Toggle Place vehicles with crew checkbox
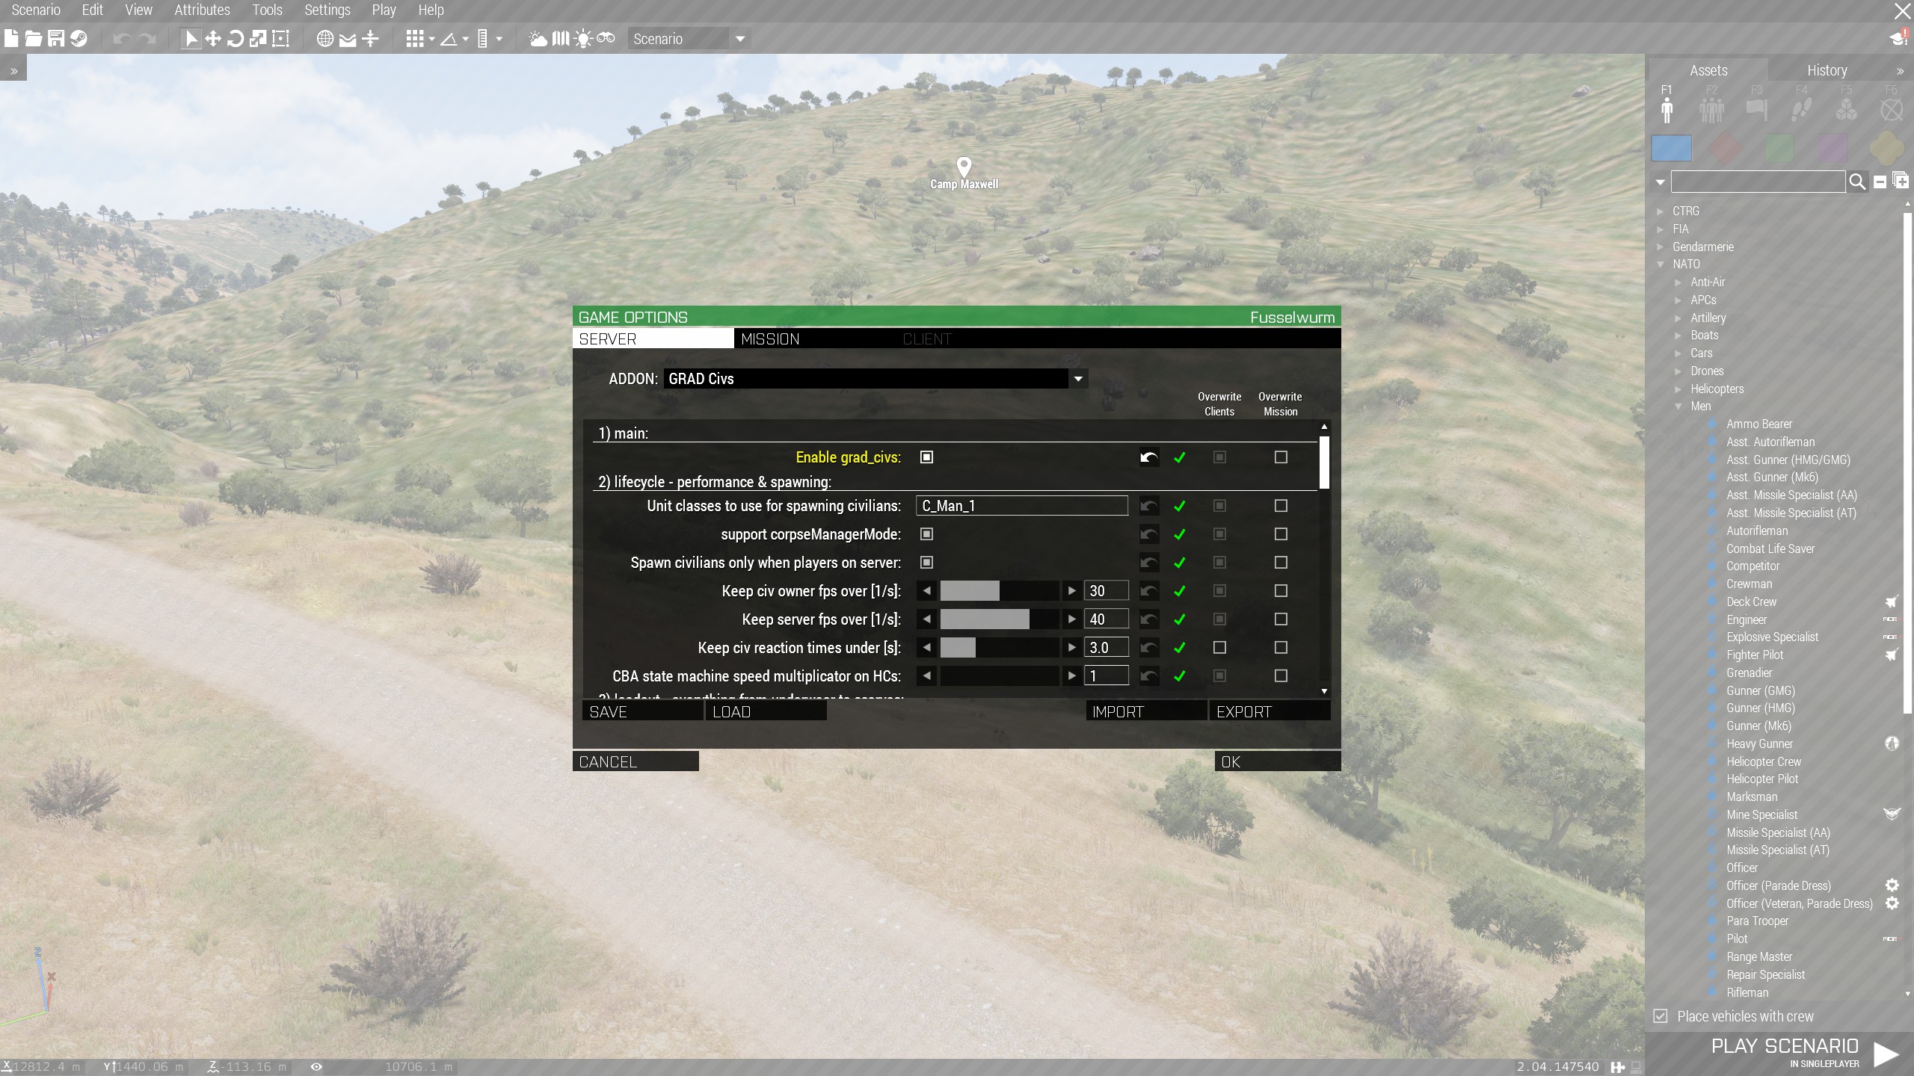The width and height of the screenshot is (1914, 1076). (1661, 1016)
